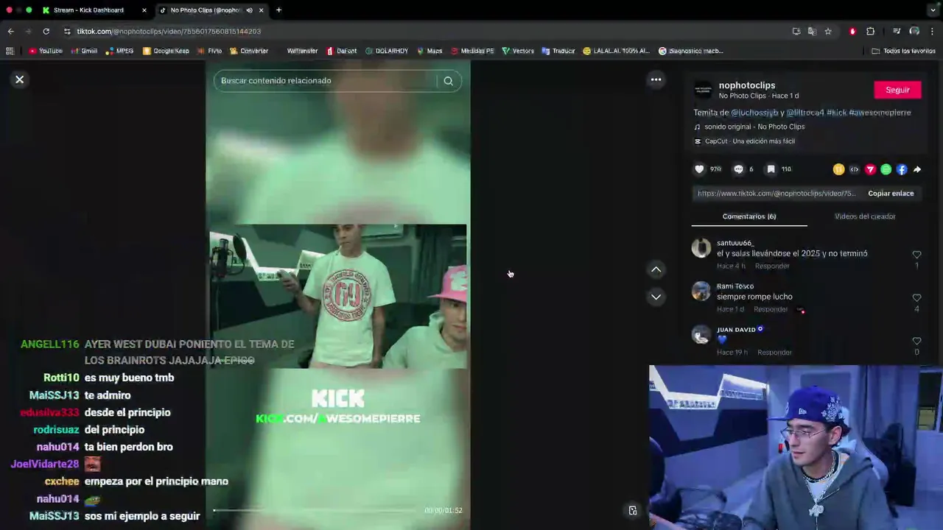Like the video with the heart icon
This screenshot has width=943, height=530.
click(x=699, y=169)
